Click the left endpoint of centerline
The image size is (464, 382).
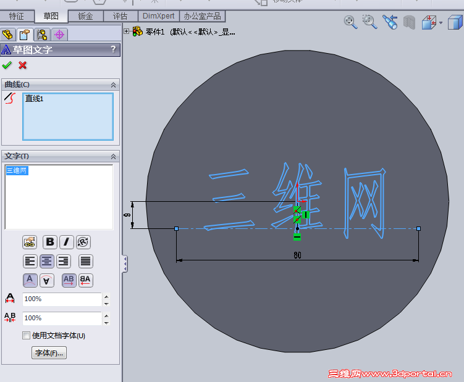point(177,228)
